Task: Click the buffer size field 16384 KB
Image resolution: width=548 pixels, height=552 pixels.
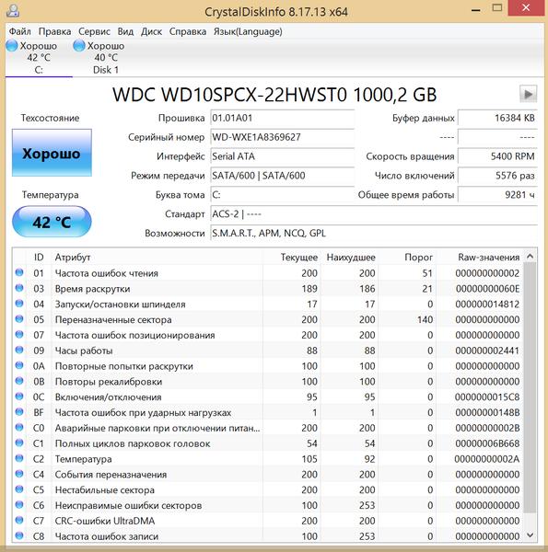Action: [497, 118]
